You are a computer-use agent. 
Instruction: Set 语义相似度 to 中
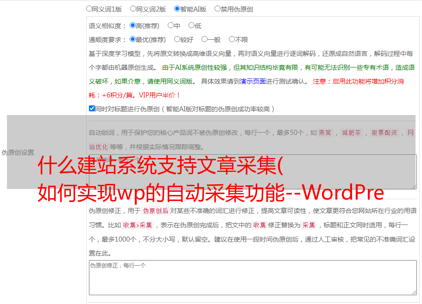tap(170, 25)
